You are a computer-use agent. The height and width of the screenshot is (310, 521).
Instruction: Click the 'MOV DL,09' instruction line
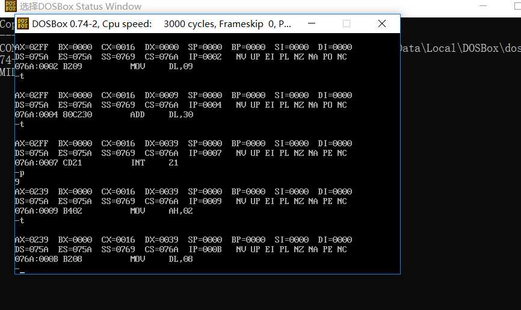(103, 66)
